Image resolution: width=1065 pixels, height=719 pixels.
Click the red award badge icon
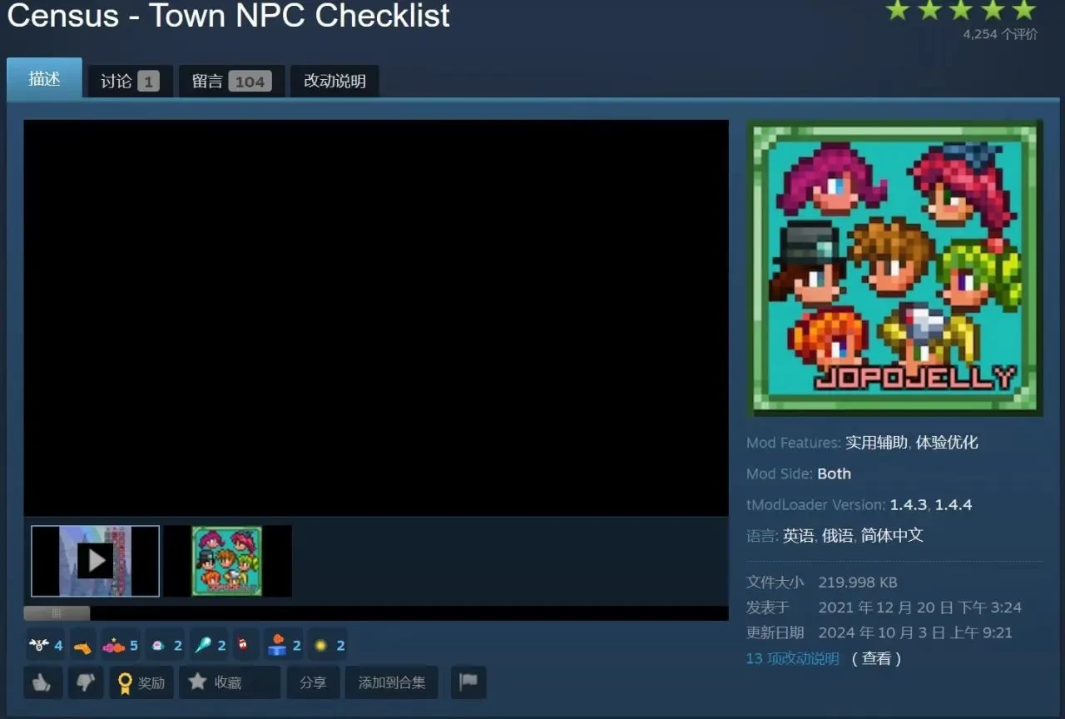click(x=242, y=645)
